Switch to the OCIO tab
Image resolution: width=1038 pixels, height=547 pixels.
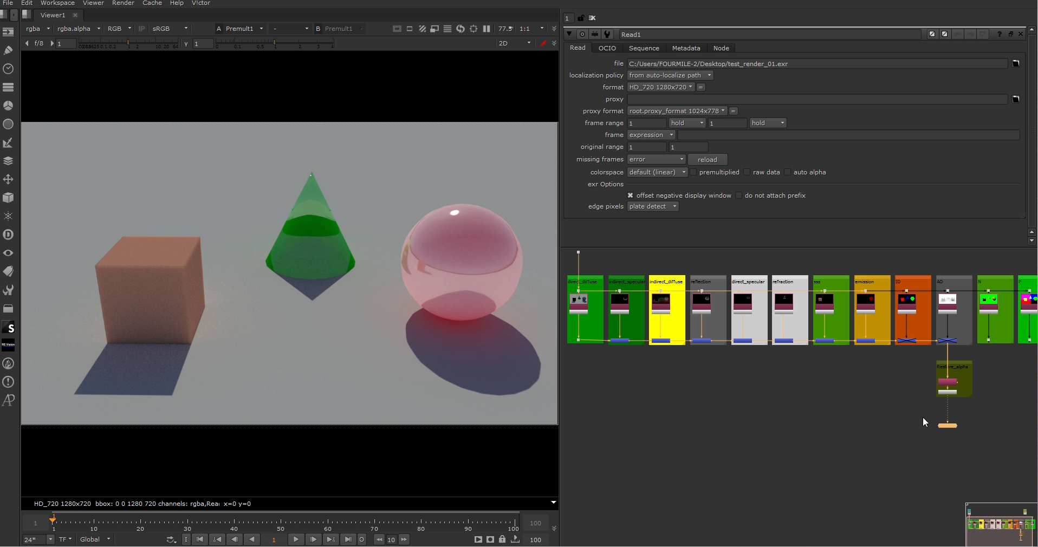click(x=607, y=48)
